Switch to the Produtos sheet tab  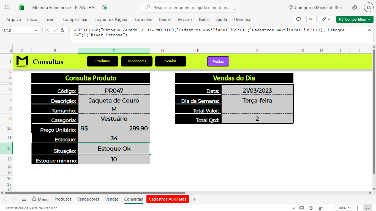click(63, 199)
